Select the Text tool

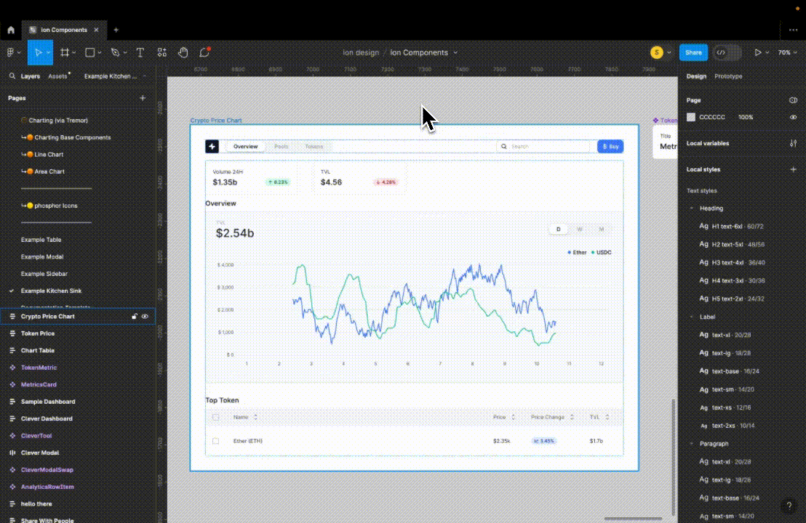(140, 52)
